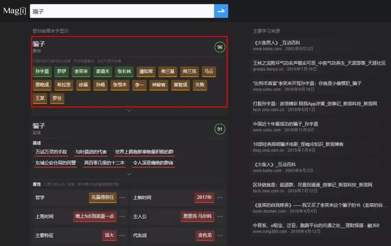Open source 中国近十年最成功的骗子_孙宇晨

pos(285,124)
